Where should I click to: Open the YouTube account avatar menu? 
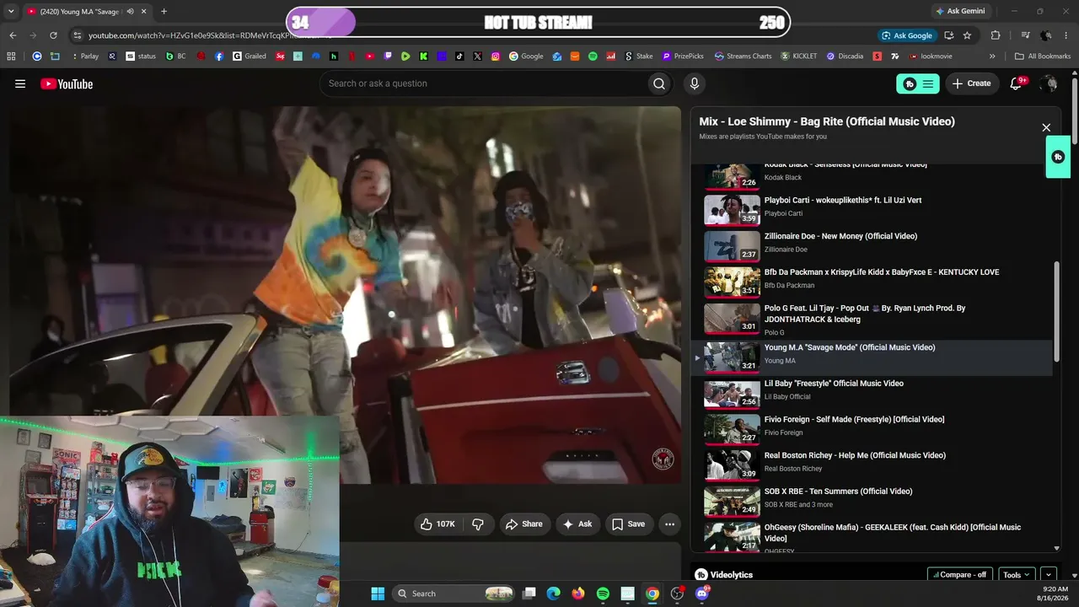pos(1049,83)
